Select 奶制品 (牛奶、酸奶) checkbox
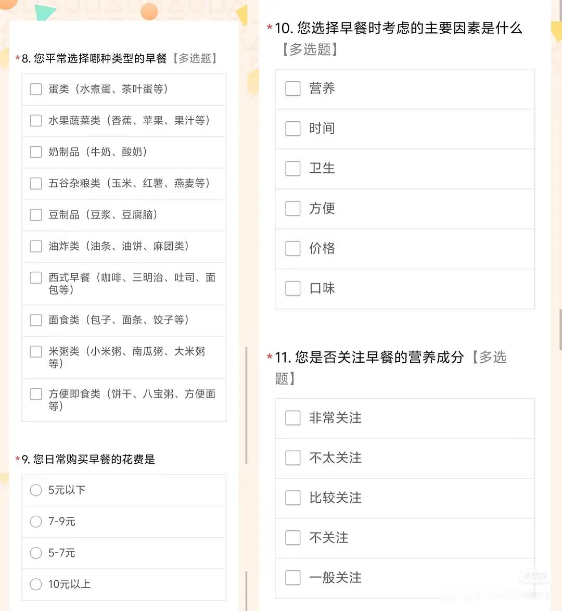This screenshot has width=562, height=611. (36, 152)
